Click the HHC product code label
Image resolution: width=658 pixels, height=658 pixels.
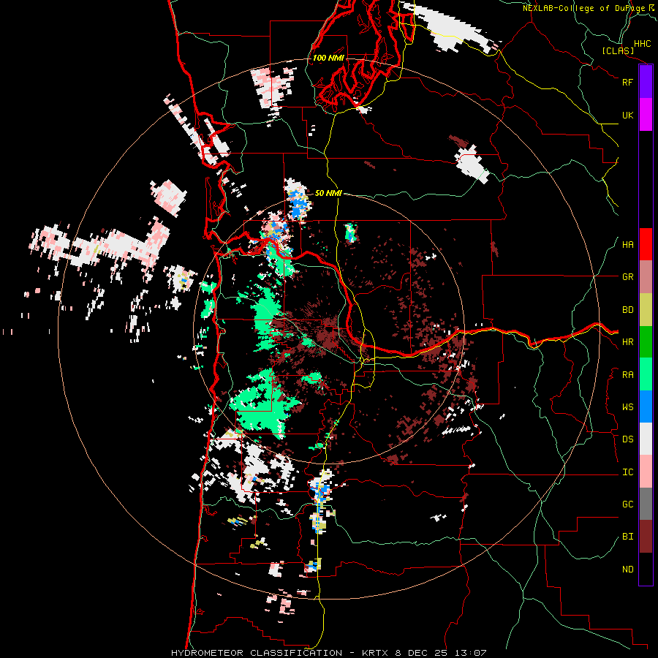point(642,44)
